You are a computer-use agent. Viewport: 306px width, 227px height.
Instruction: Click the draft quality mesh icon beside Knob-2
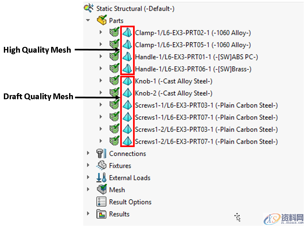[x=127, y=93]
